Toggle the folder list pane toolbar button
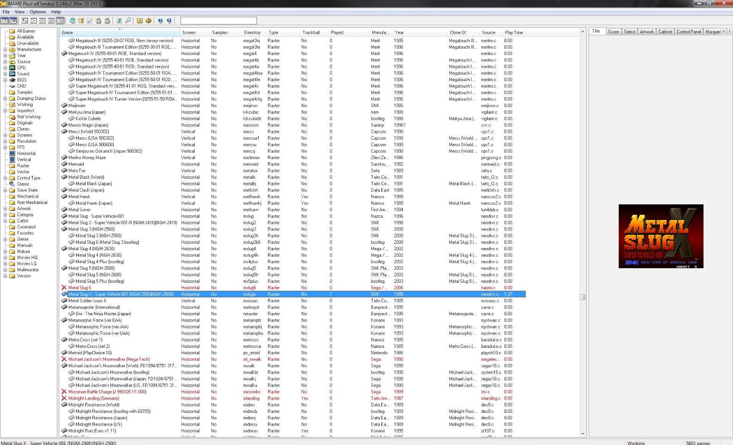733x445 pixels. 4,21
